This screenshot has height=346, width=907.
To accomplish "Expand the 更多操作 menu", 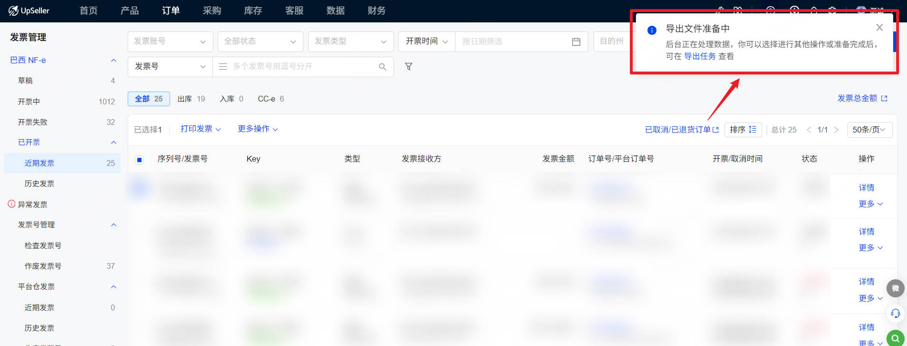I will (258, 129).
